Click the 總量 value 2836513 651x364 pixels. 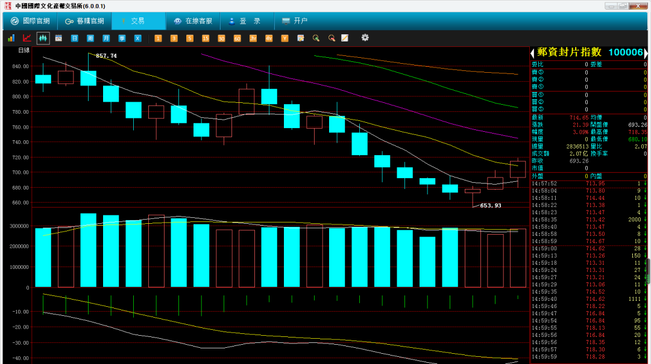point(577,147)
